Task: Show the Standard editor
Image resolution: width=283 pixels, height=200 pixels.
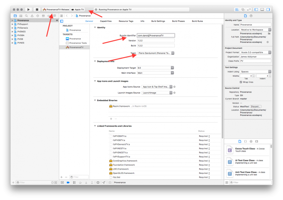Action: 237,10
